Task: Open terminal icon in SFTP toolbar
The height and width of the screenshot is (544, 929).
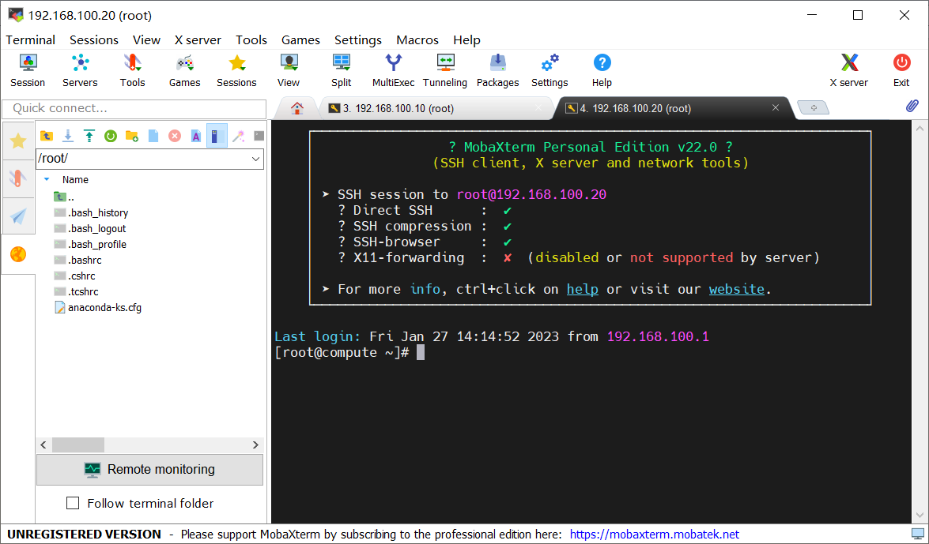Action: [x=259, y=136]
